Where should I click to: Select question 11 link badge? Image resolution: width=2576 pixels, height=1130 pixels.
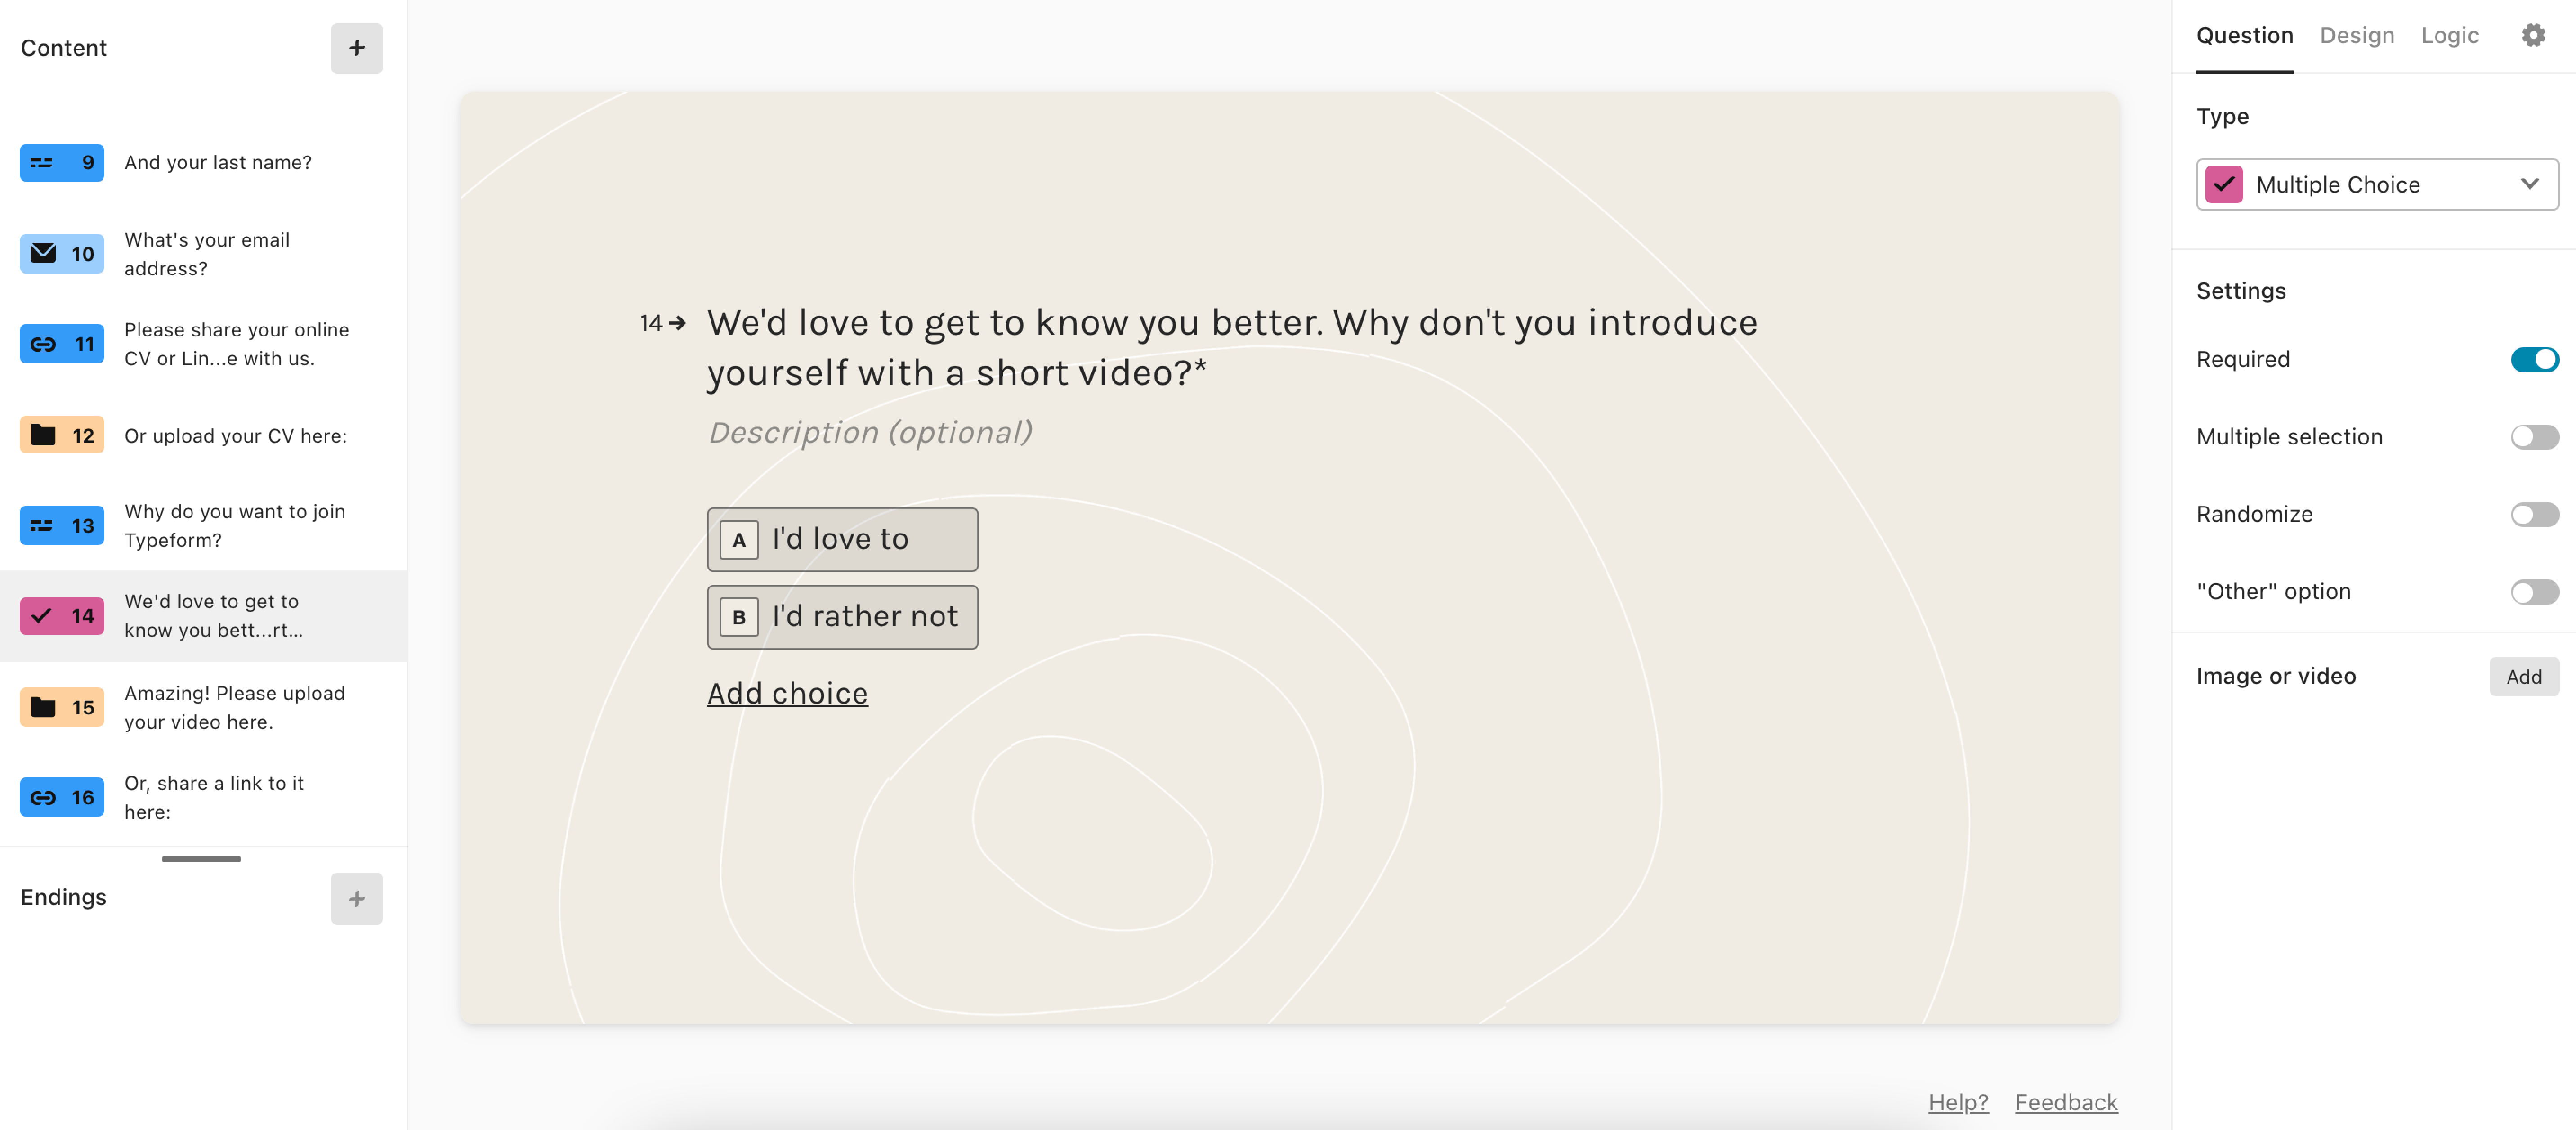point(62,344)
